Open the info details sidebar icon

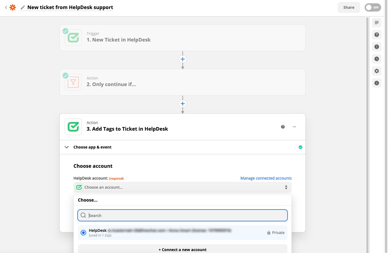pyautogui.click(x=377, y=83)
